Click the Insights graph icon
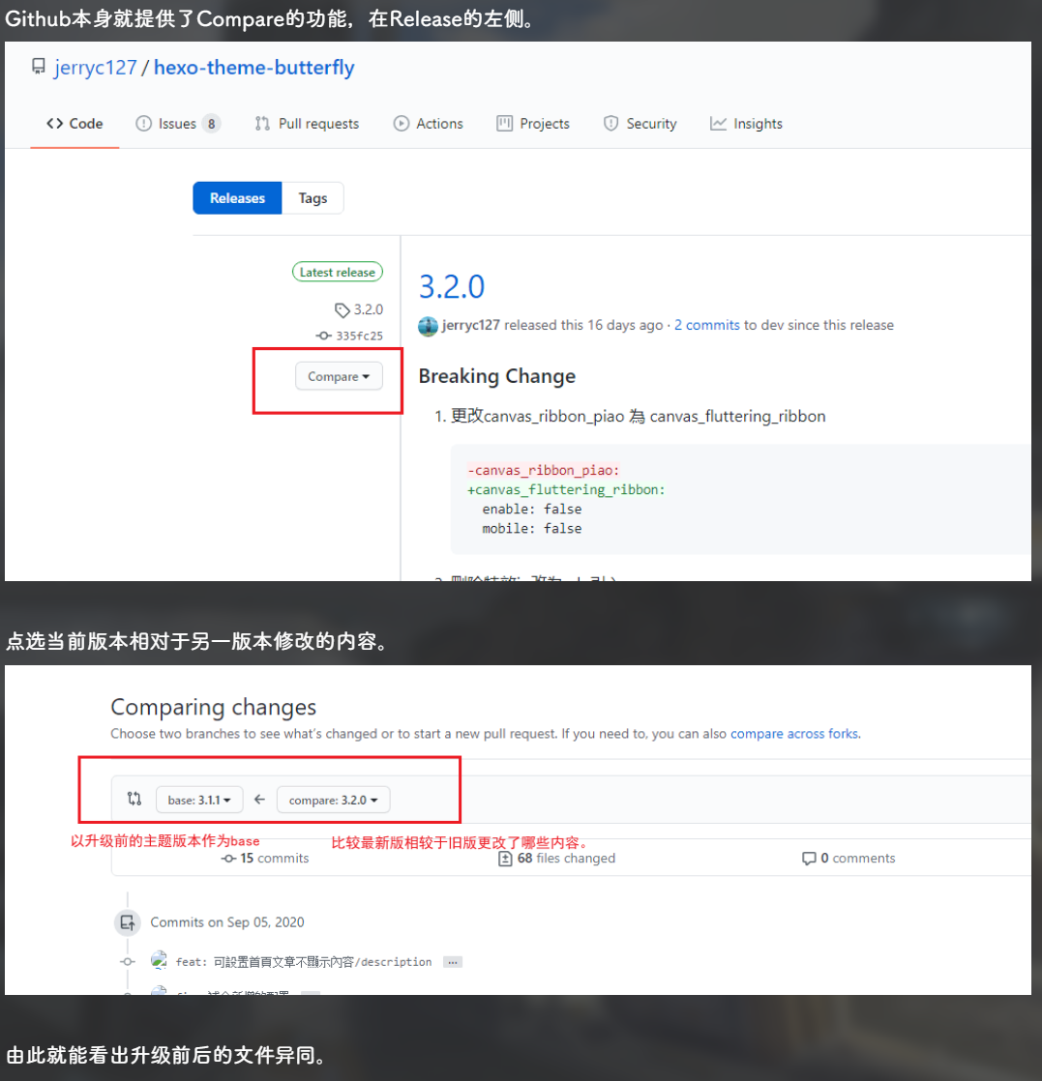Viewport: 1042px width, 1081px height. tap(718, 124)
